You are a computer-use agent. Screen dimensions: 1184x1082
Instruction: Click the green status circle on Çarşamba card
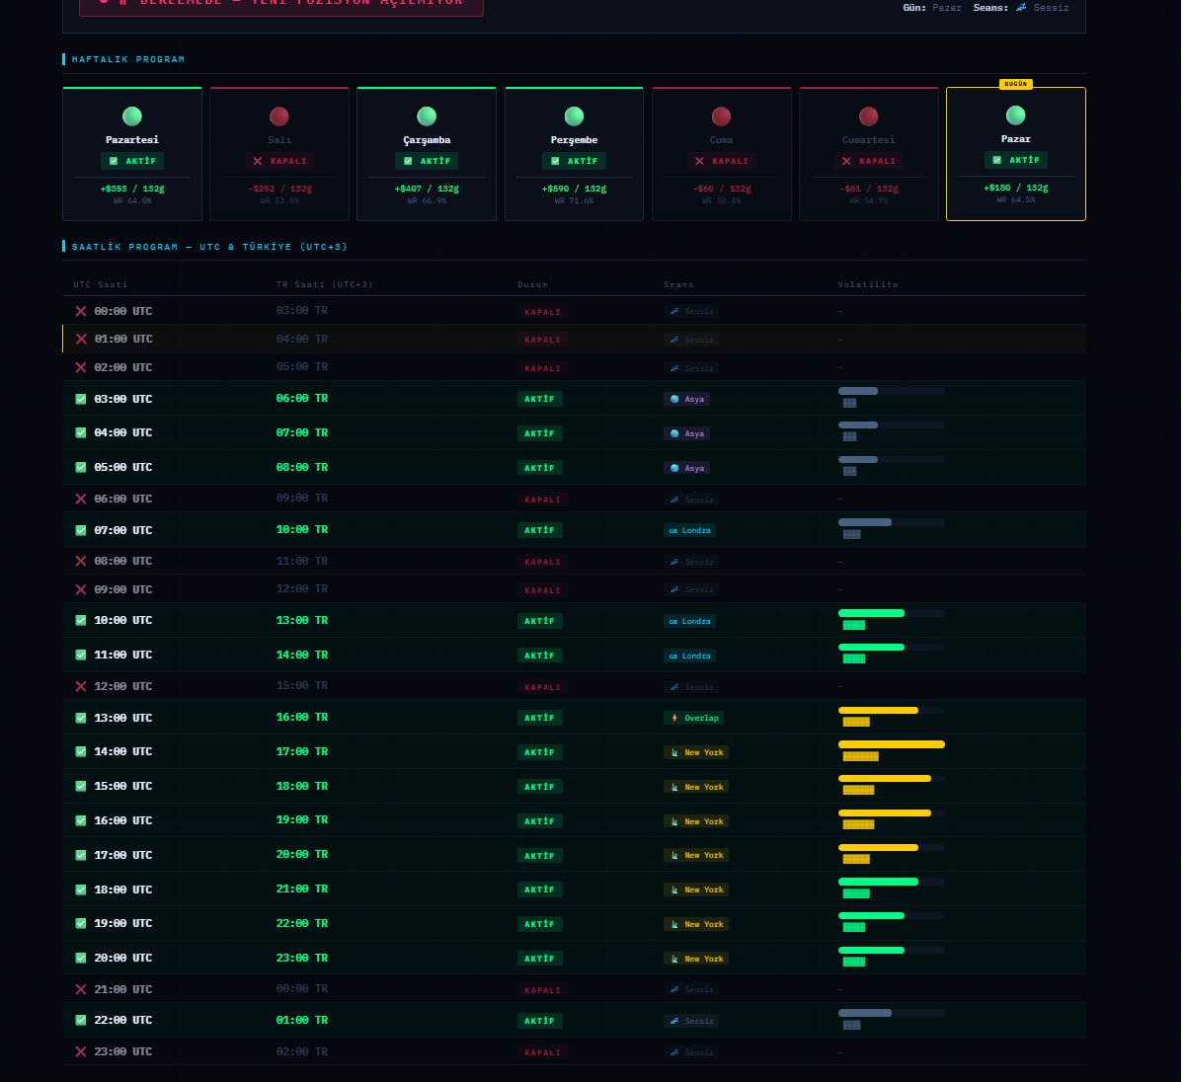click(427, 116)
